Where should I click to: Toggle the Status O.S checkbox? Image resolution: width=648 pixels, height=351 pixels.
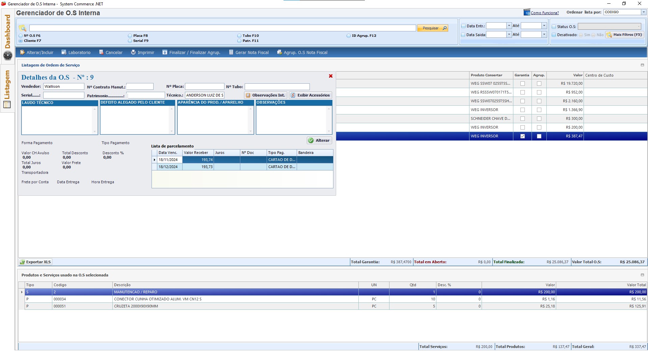(554, 27)
